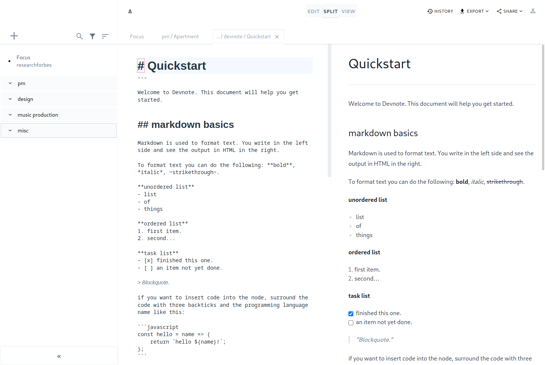Collapse the sidebar with the double chevron

click(x=59, y=356)
